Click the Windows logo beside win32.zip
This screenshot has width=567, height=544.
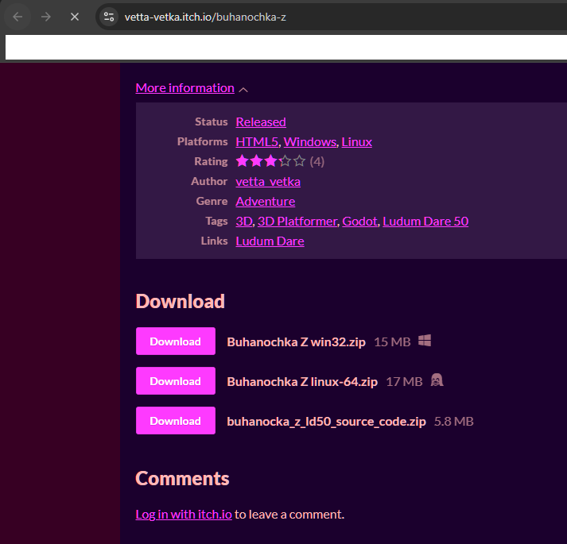tap(425, 341)
